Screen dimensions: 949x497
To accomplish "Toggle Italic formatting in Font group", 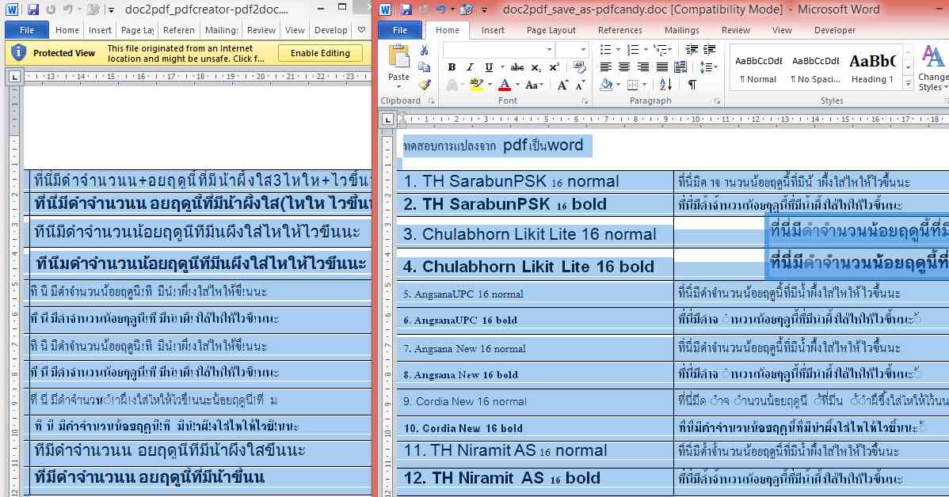I will point(470,67).
